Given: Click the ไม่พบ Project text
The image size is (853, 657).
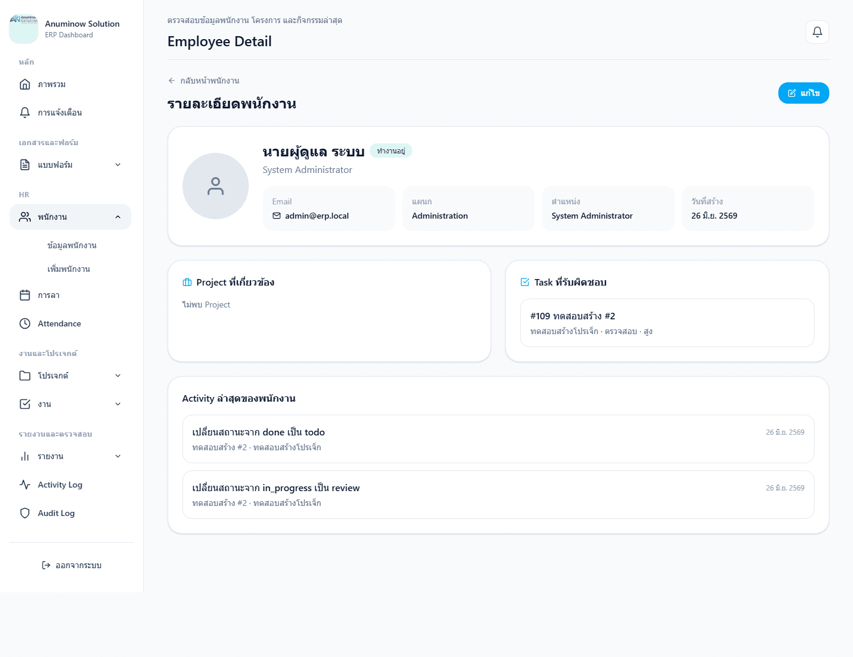Looking at the screenshot, I should (206, 305).
